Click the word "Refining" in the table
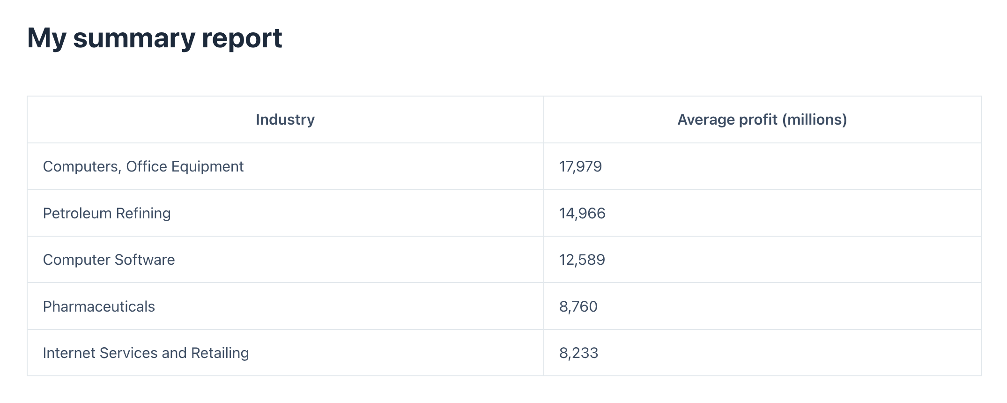Screen dimensions: 1007x403 point(143,213)
